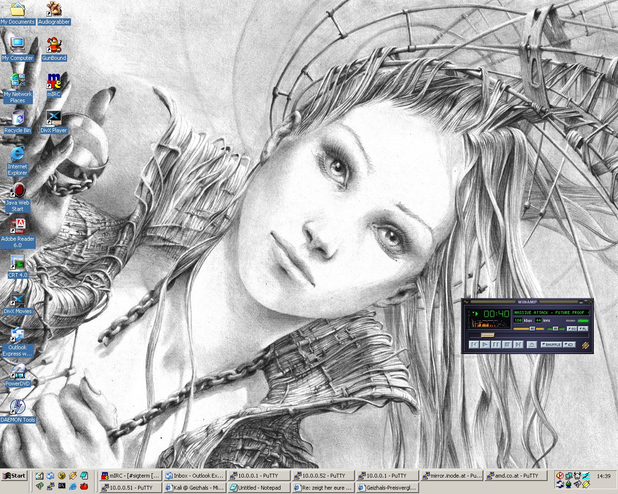Viewport: 618px width, 494px height.
Task: Switch to the mIRC #sigterm taskbar button
Action: [x=130, y=476]
